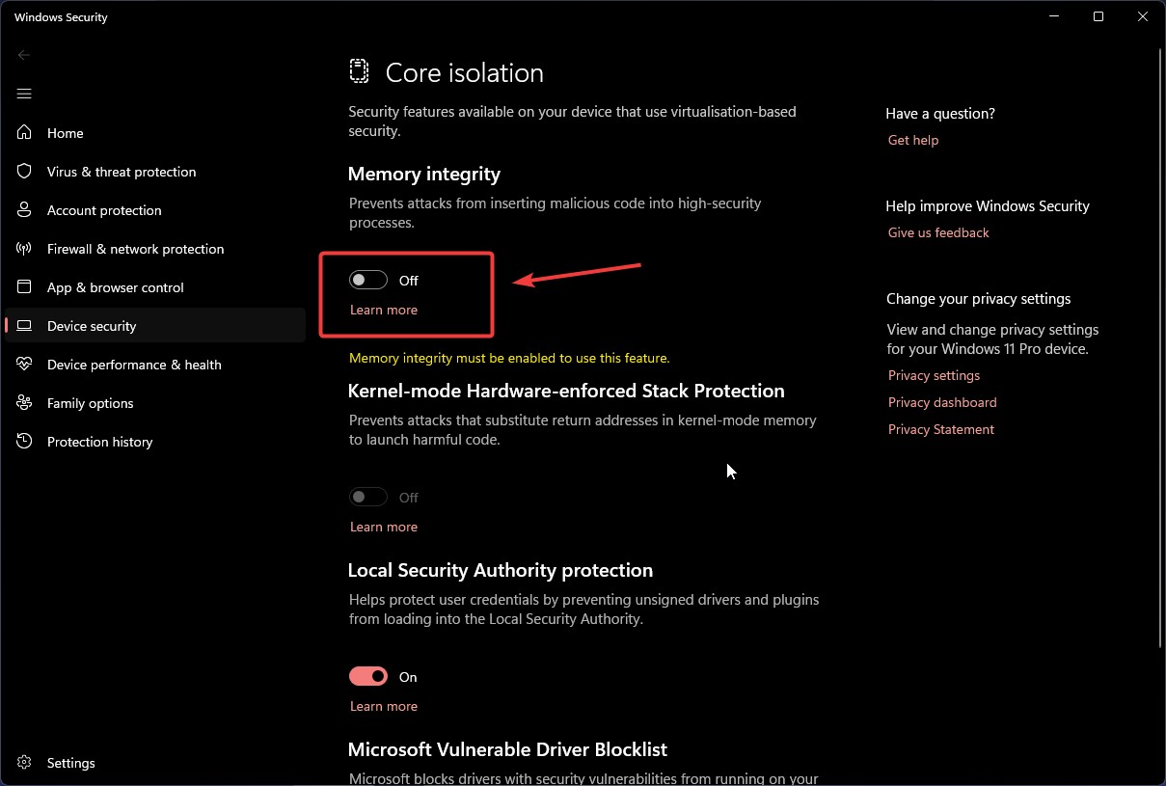Image resolution: width=1166 pixels, height=786 pixels.
Task: View Protection history
Action: 100,441
